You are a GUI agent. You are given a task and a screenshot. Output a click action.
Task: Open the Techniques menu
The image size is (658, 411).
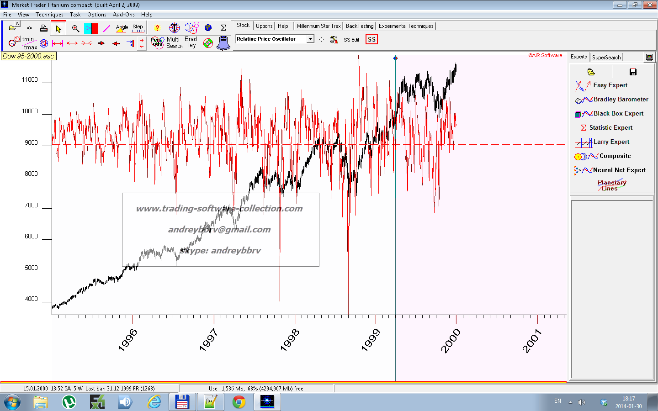point(49,15)
